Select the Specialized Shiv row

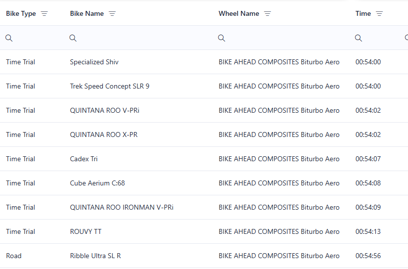tap(94, 62)
